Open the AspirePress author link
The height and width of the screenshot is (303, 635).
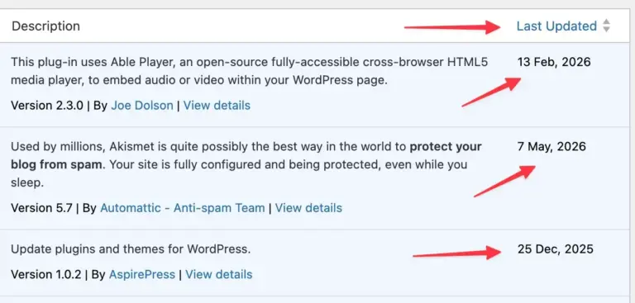pyautogui.click(x=142, y=274)
